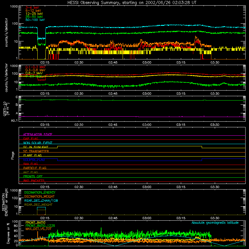Select the B class tick label

(17, 105)
